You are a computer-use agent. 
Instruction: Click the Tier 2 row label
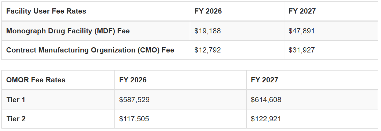coord(16,119)
